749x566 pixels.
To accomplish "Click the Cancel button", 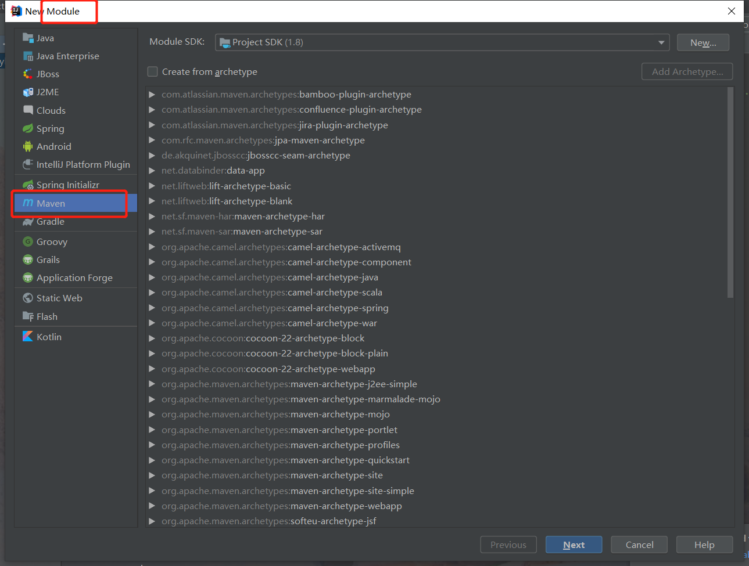I will point(639,545).
